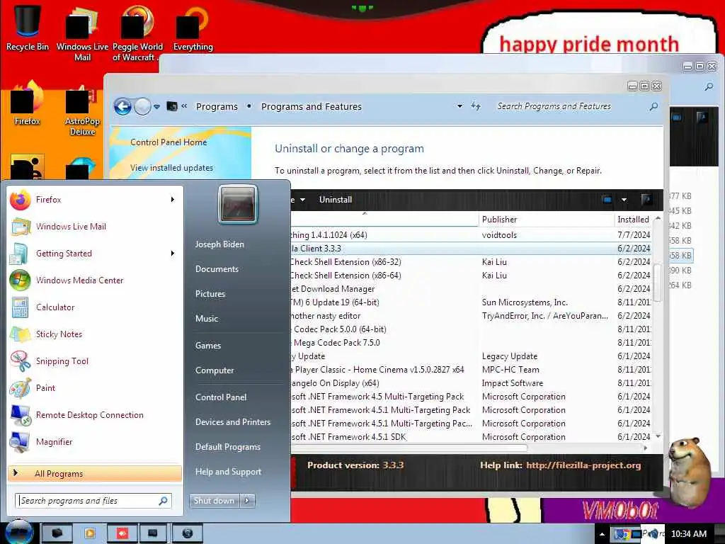The image size is (725, 544).
Task: Open Pictures from Start menu
Action: coord(210,294)
